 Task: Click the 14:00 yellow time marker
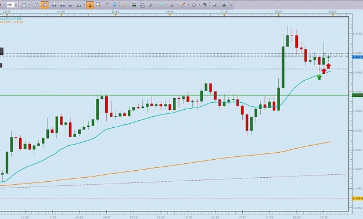pos(61,15)
